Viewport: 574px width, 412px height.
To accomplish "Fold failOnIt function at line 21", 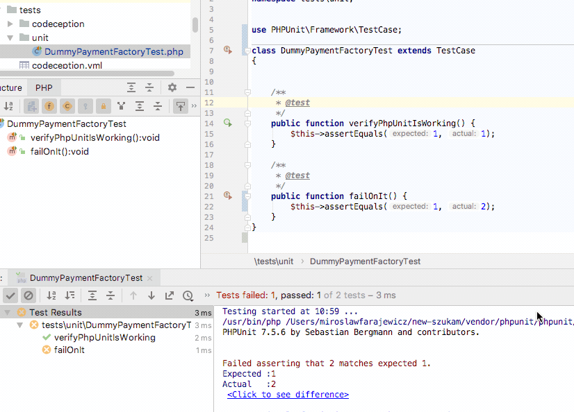I will point(247,196).
